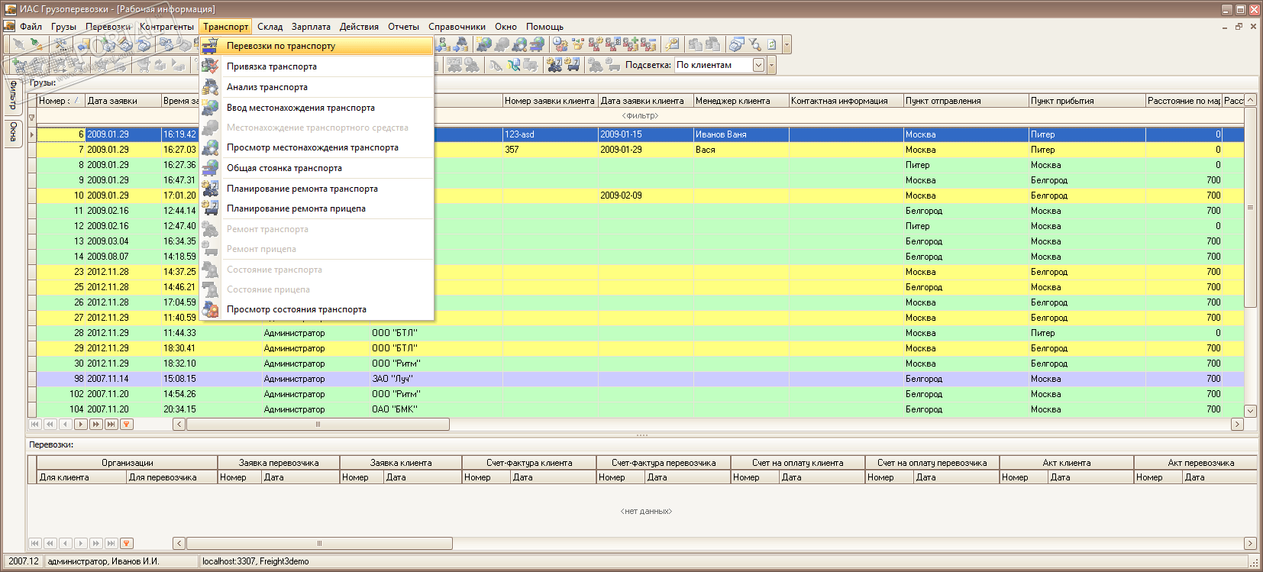Viewport: 1263px width, 572px height.
Task: Open filter row dropdown in Грузы grid
Action: (x=31, y=117)
